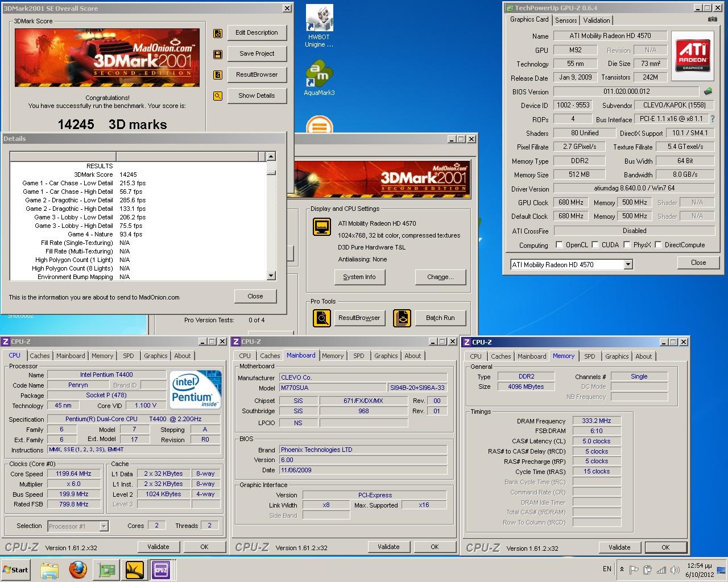Switch to the Validation tab in GPU-Z
Image resolution: width=728 pixels, height=582 pixels.
pos(597,20)
